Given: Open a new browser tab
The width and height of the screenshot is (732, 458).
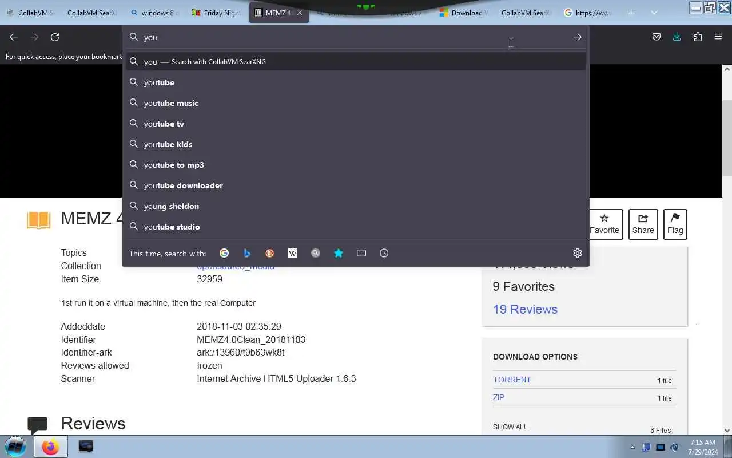Looking at the screenshot, I should coord(631,13).
